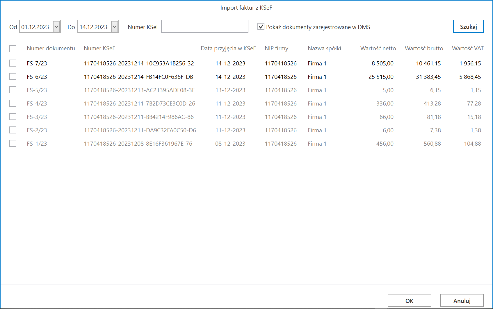Click KSeF number 1170418526-20231208-8E16F361967E-76

pyautogui.click(x=138, y=144)
